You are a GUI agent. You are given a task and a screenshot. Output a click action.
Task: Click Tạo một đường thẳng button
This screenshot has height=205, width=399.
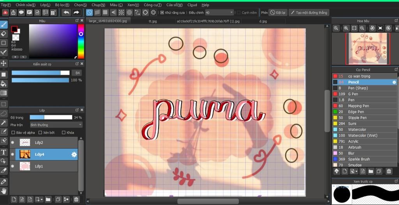(309, 12)
